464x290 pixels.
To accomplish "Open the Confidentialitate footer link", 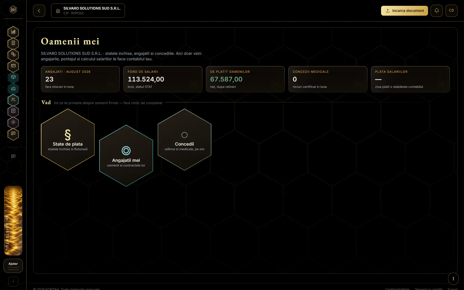I will [397, 289].
